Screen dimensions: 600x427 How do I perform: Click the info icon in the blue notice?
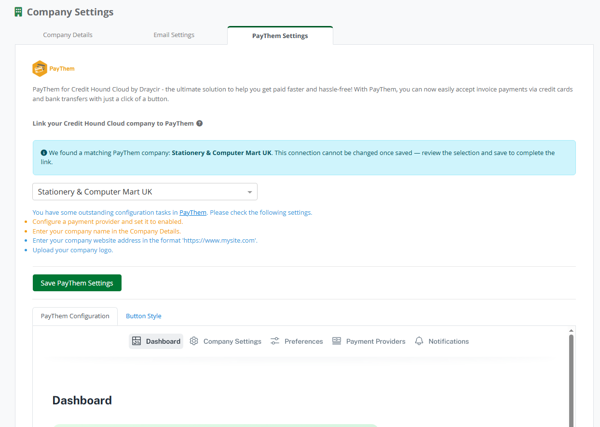44,153
